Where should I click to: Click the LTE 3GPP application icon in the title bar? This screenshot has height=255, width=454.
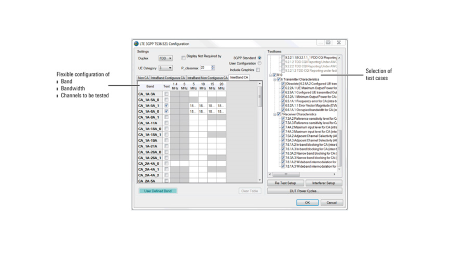tap(136, 44)
